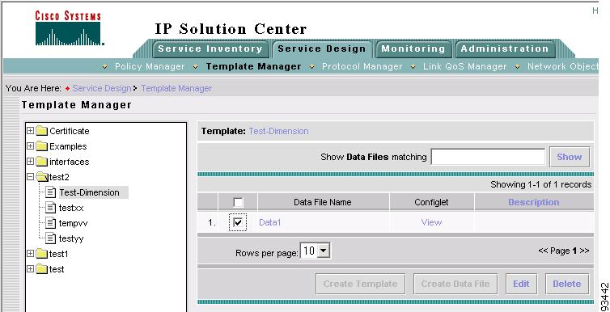Click the interfaces folder icon

tap(41, 162)
